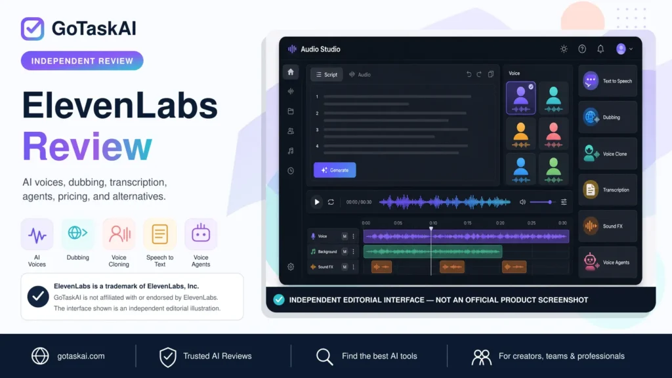Select the green Background track clip
The image size is (672, 378).
tap(432, 251)
